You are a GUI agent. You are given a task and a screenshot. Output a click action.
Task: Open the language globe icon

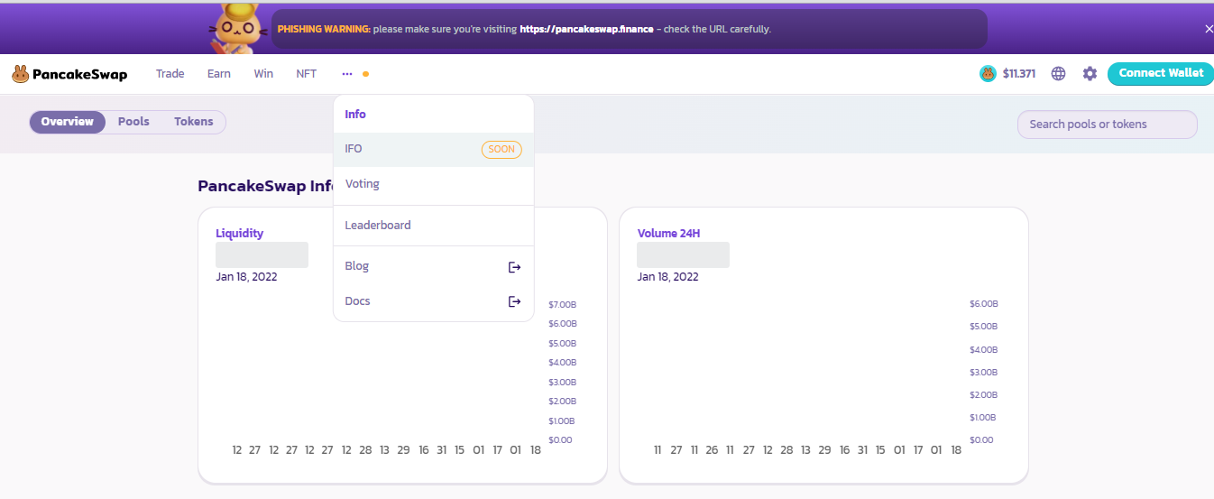pos(1059,74)
